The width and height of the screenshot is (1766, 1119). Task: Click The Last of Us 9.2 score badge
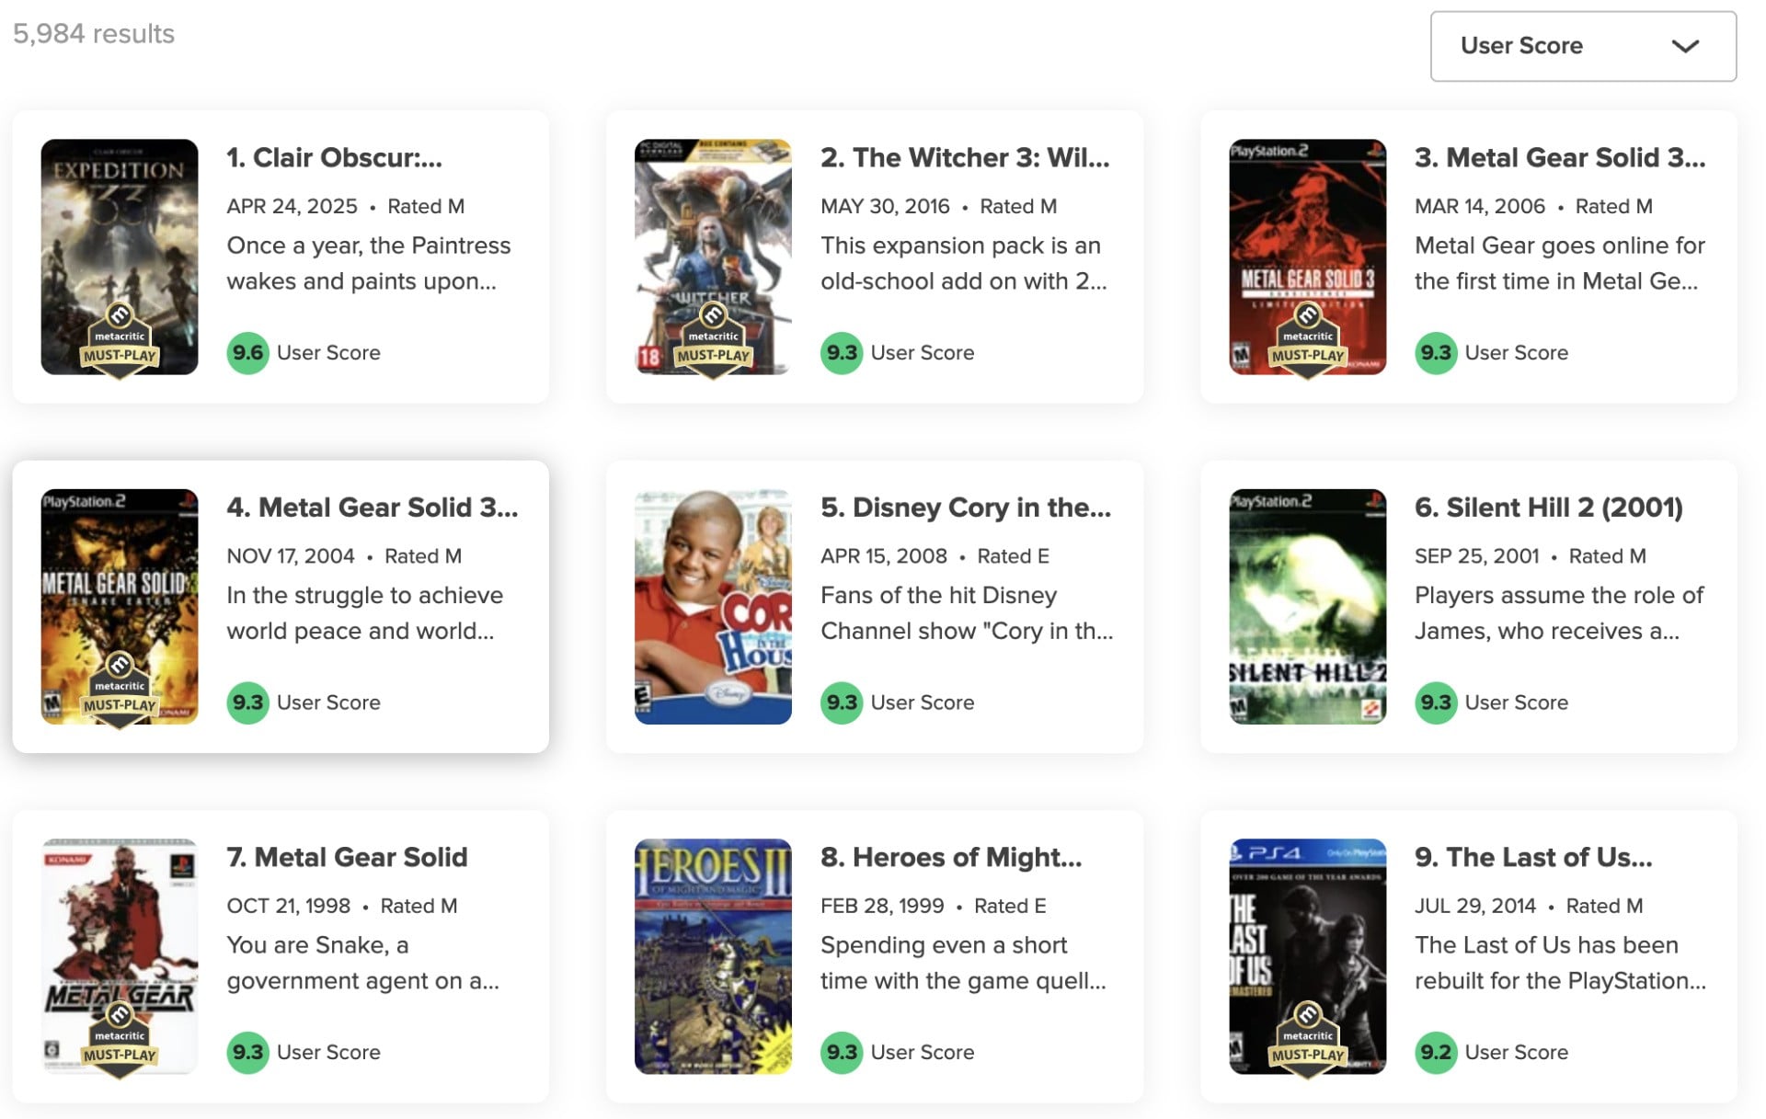pyautogui.click(x=1435, y=1052)
